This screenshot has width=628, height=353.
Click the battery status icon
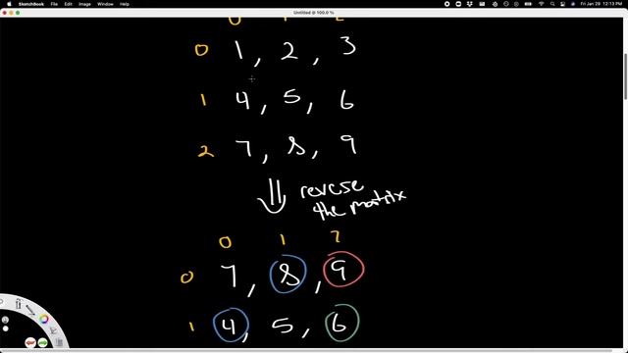(528, 4)
